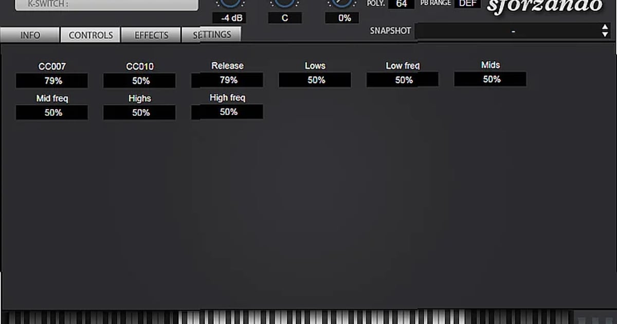This screenshot has width=617, height=324.
Task: Click the PB RANGE DEF field
Action: coord(467,3)
